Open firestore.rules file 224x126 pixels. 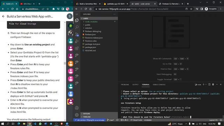coord(91,41)
